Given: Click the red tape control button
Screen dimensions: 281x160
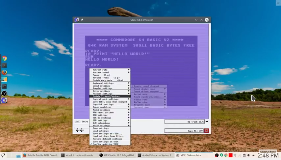Looking at the screenshot, I should click(206, 131).
